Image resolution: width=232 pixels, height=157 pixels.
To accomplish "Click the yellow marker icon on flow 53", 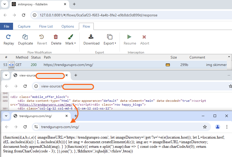I will click(168, 65).
